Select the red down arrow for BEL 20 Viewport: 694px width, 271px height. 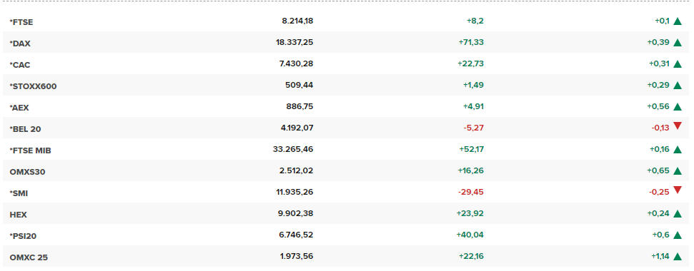pos(677,126)
